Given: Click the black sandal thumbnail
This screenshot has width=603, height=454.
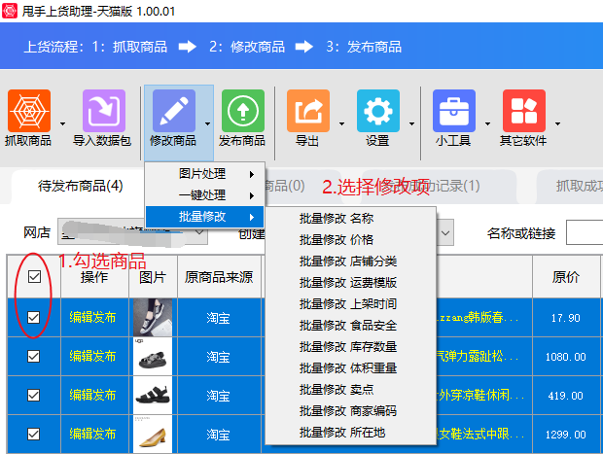Looking at the screenshot, I should 153,395.
